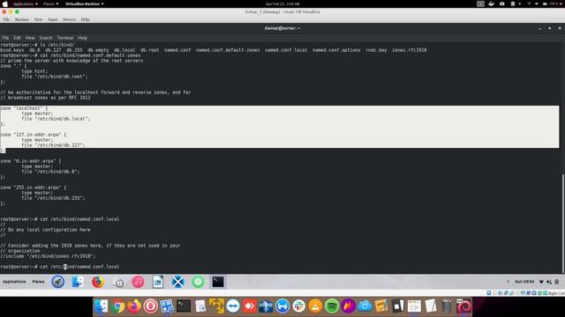Expand the top bar Applications dropdown

[26, 4]
